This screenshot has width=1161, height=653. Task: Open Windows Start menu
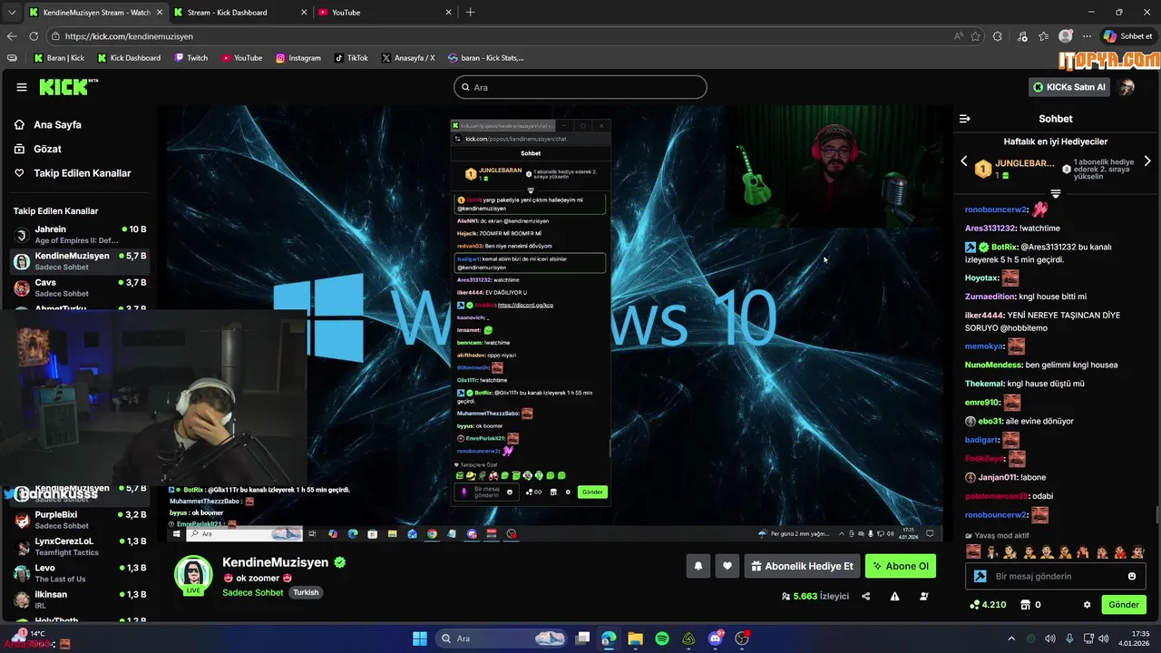click(420, 638)
